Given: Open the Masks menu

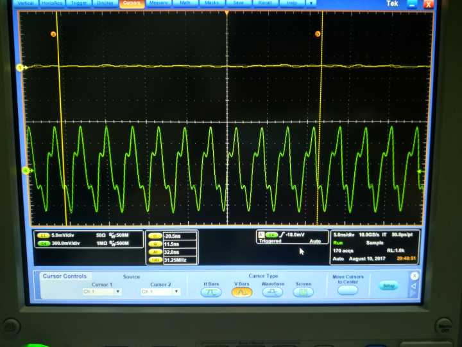Looking at the screenshot, I should coord(212,3).
